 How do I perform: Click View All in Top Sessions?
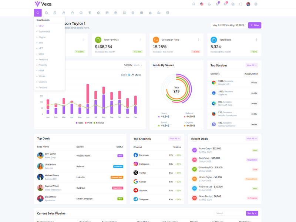(x=251, y=65)
